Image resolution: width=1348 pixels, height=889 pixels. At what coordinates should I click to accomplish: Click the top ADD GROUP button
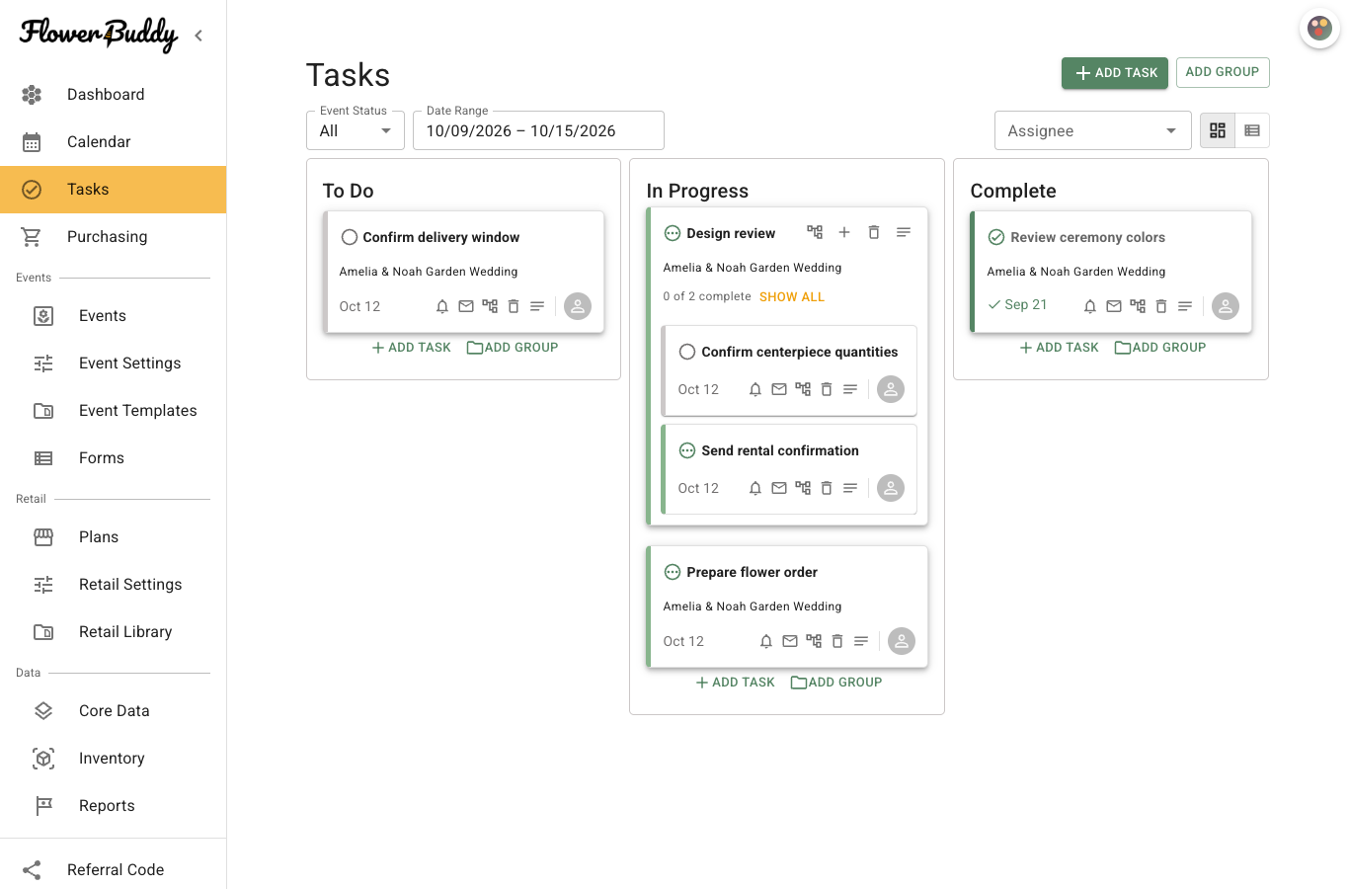point(1223,72)
